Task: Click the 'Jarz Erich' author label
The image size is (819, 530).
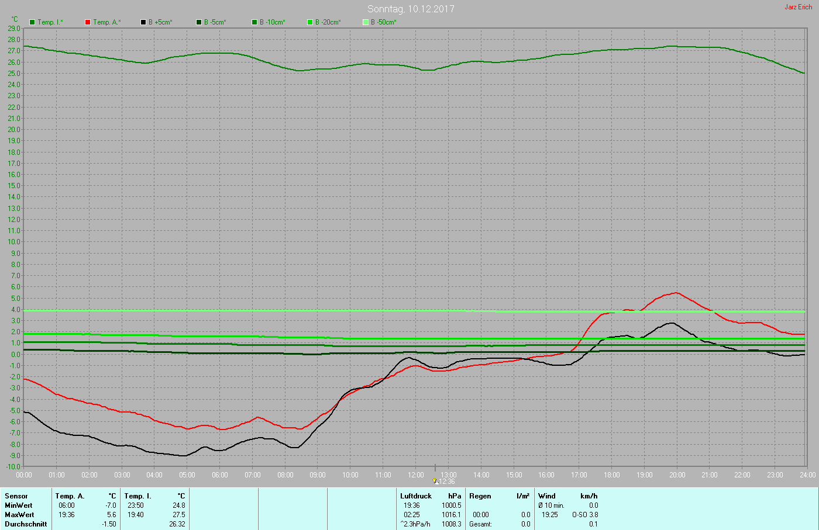Action: [799, 7]
